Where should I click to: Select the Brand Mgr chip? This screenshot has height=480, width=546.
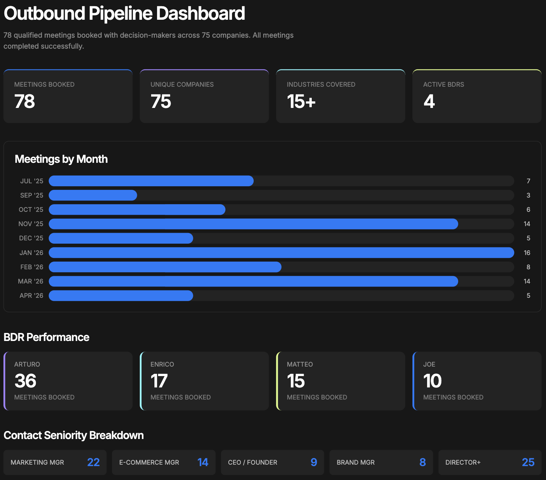point(381,462)
